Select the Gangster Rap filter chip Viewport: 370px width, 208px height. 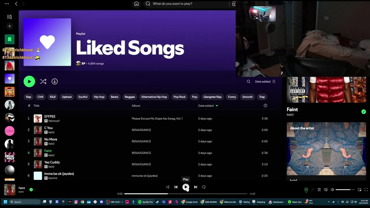point(212,97)
